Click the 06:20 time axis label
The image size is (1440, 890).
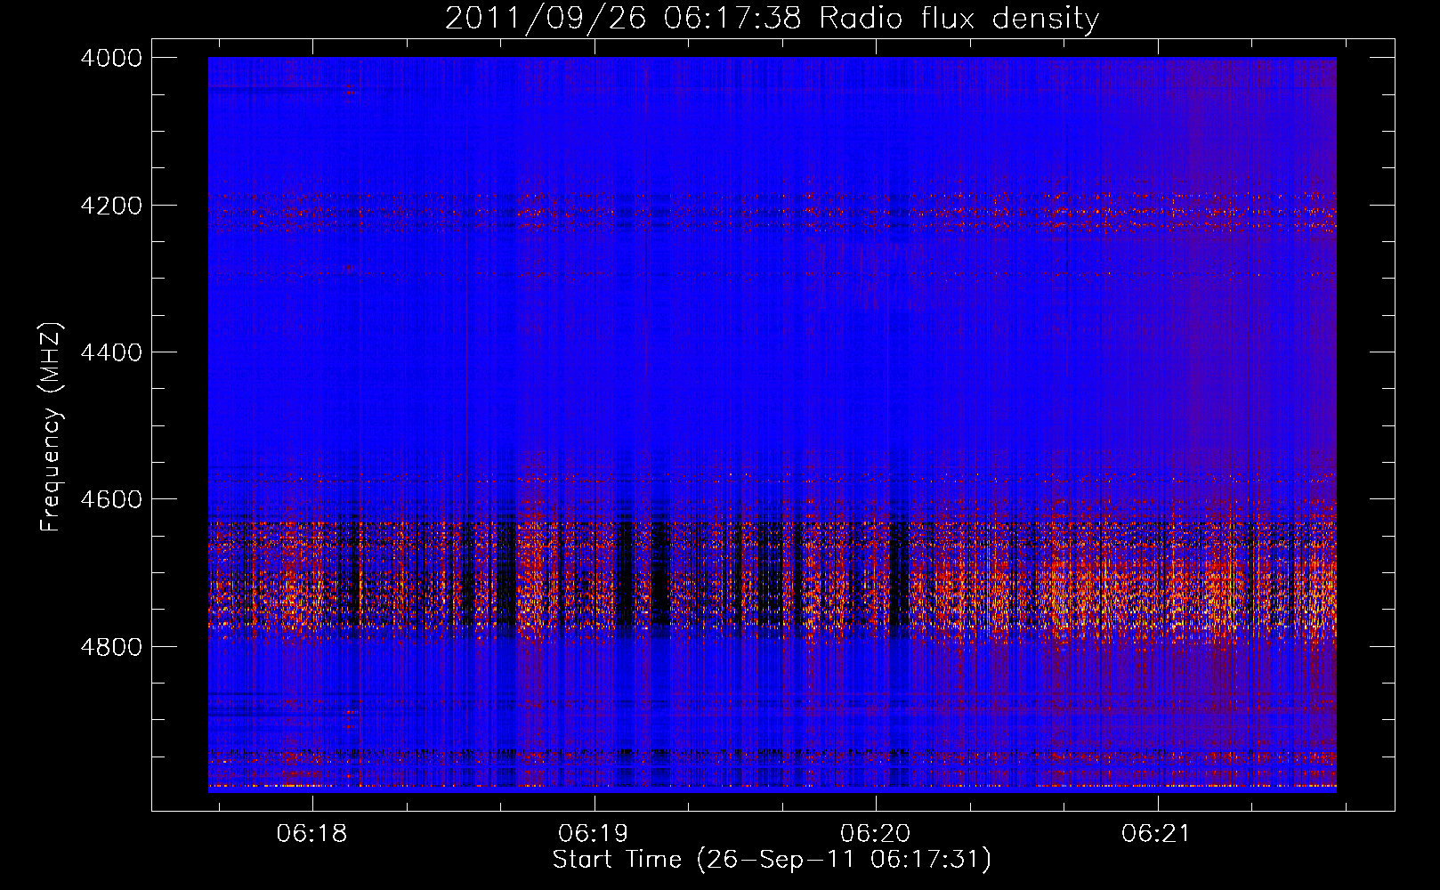[875, 834]
